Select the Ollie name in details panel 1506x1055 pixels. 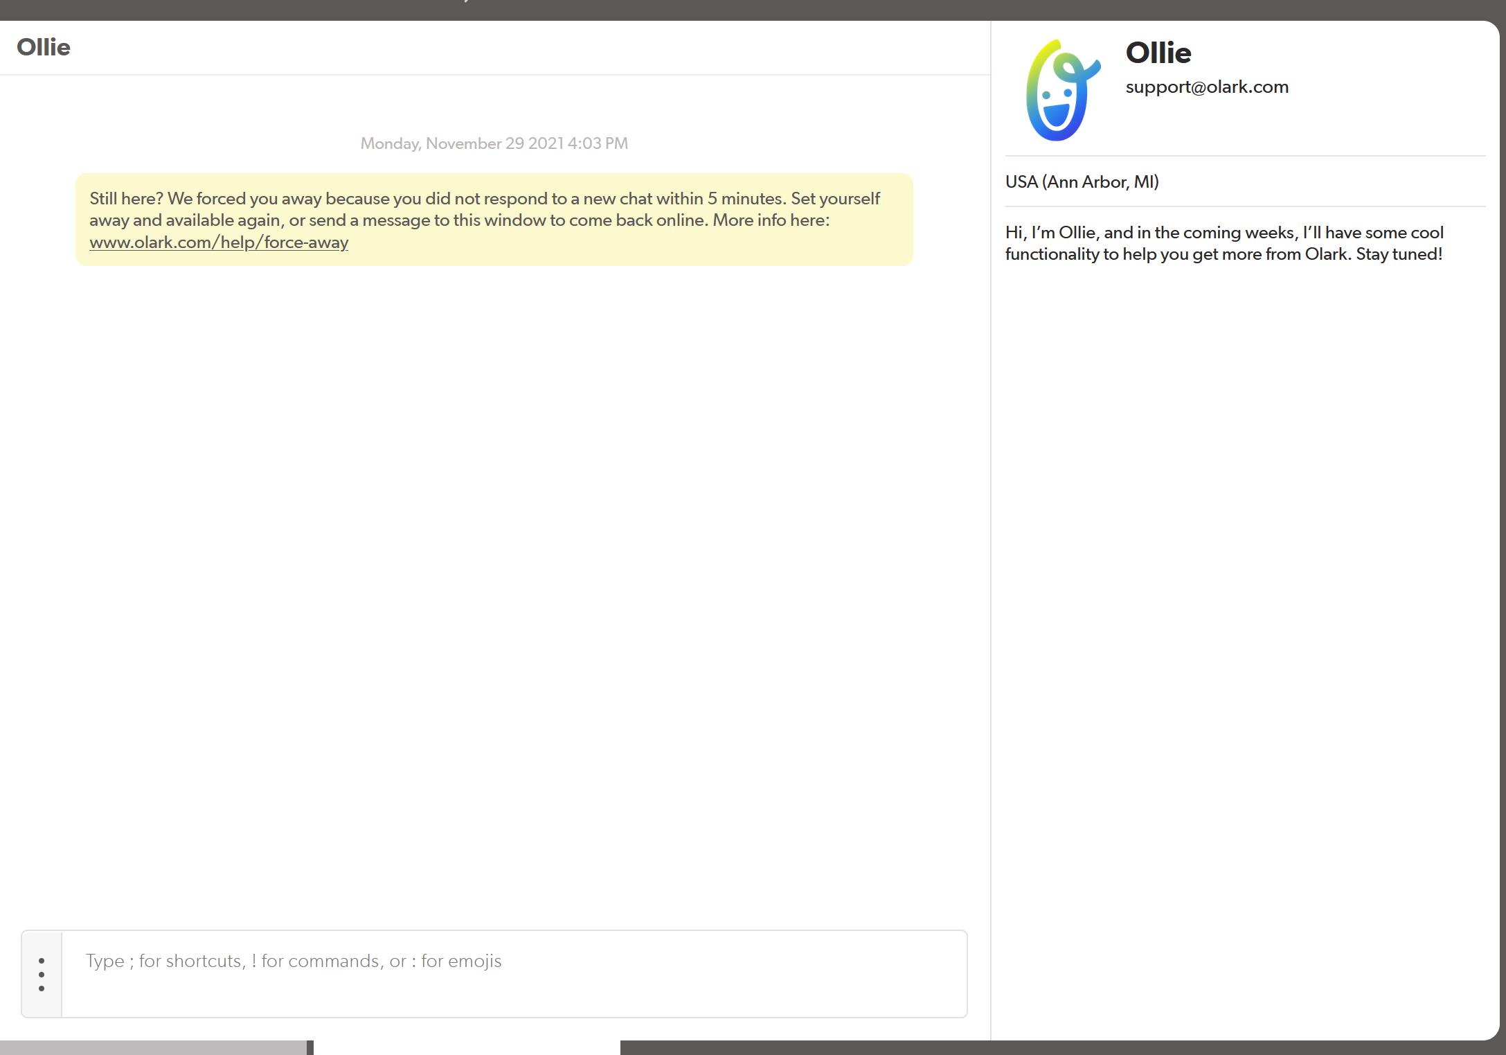[x=1158, y=53]
